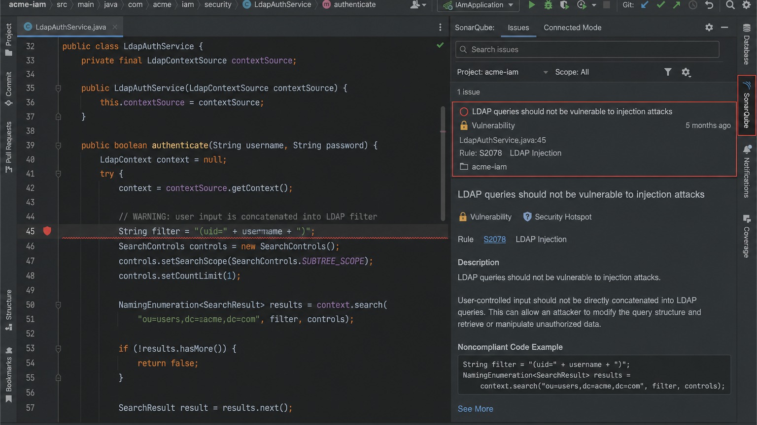Click the Security Hotspot badge

pos(557,217)
